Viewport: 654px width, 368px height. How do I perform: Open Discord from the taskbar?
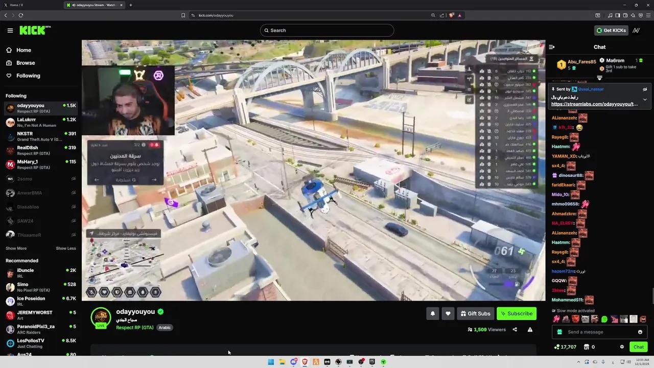[x=294, y=362]
